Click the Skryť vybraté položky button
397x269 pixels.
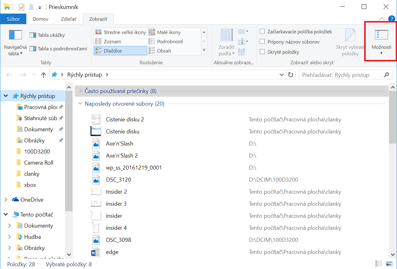click(350, 43)
